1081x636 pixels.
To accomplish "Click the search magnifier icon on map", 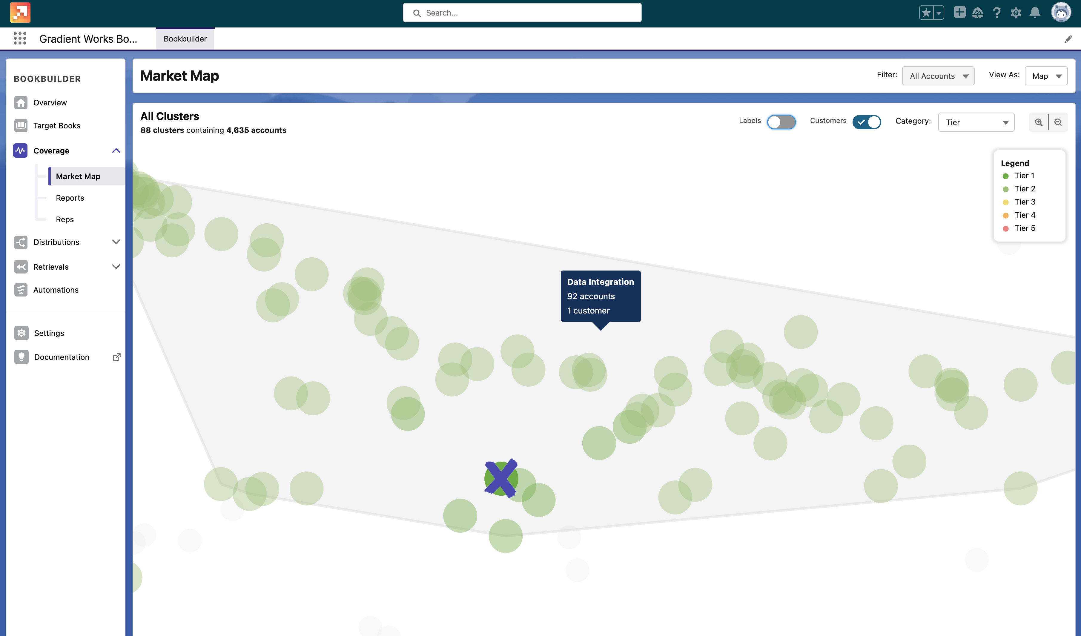I will pos(1039,121).
